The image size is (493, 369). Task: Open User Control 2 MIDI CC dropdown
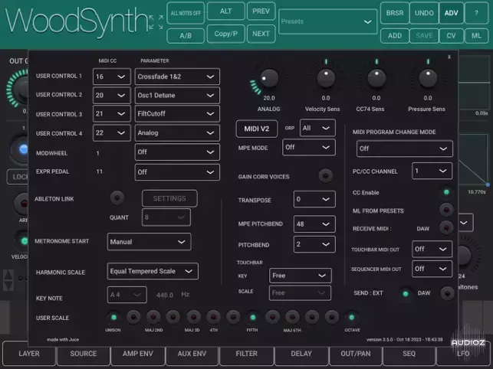pyautogui.click(x=112, y=95)
